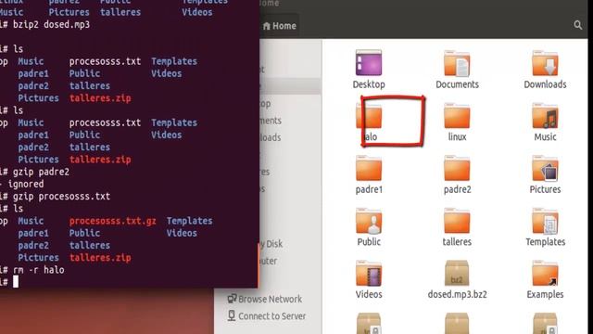
Task: Click 'gzip padre2' command in terminal
Action: pyautogui.click(x=41, y=172)
